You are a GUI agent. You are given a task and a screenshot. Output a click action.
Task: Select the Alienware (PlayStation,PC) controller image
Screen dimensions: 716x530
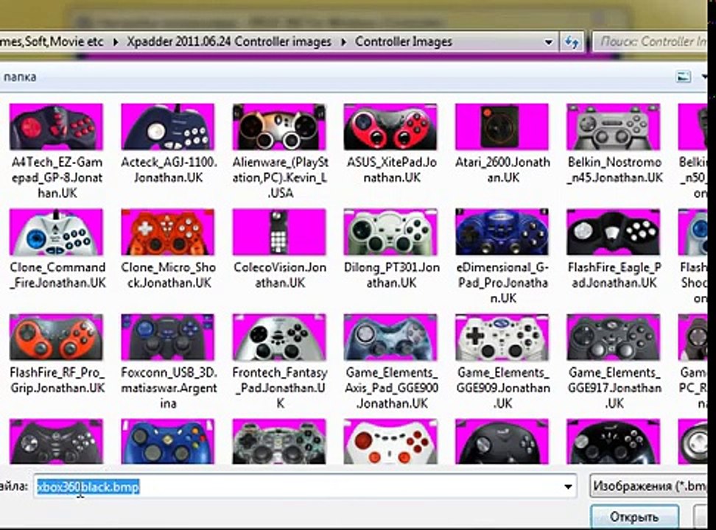point(279,127)
